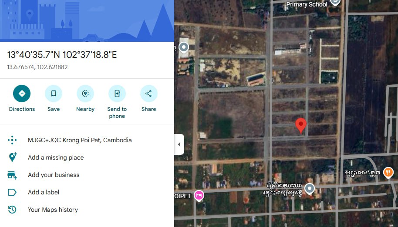
Task: Open Directions for the dropped pin
Action: click(x=22, y=93)
